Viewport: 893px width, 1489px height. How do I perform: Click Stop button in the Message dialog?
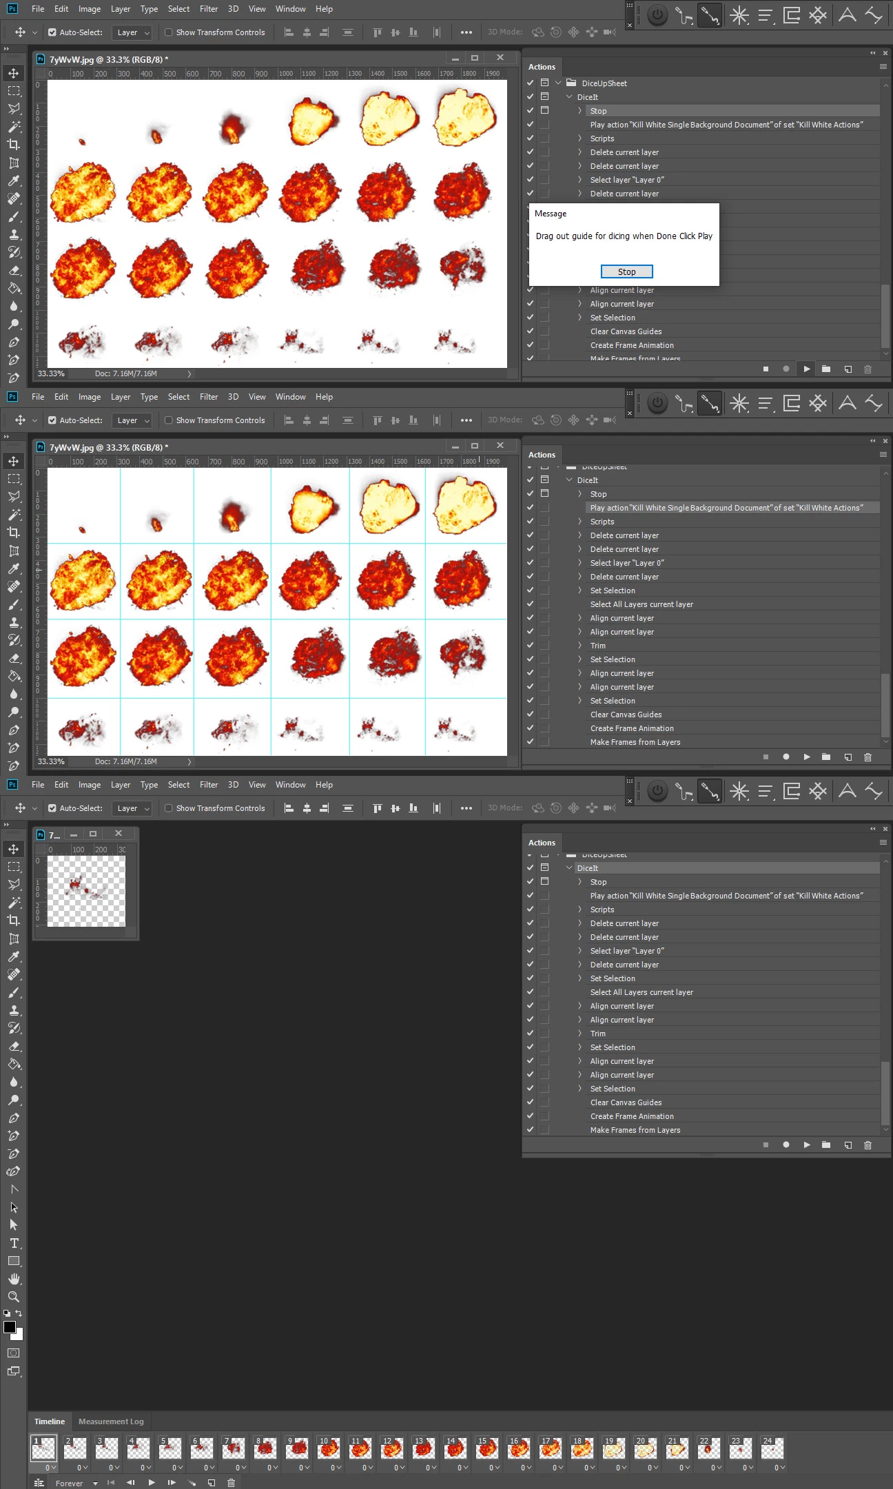click(626, 271)
